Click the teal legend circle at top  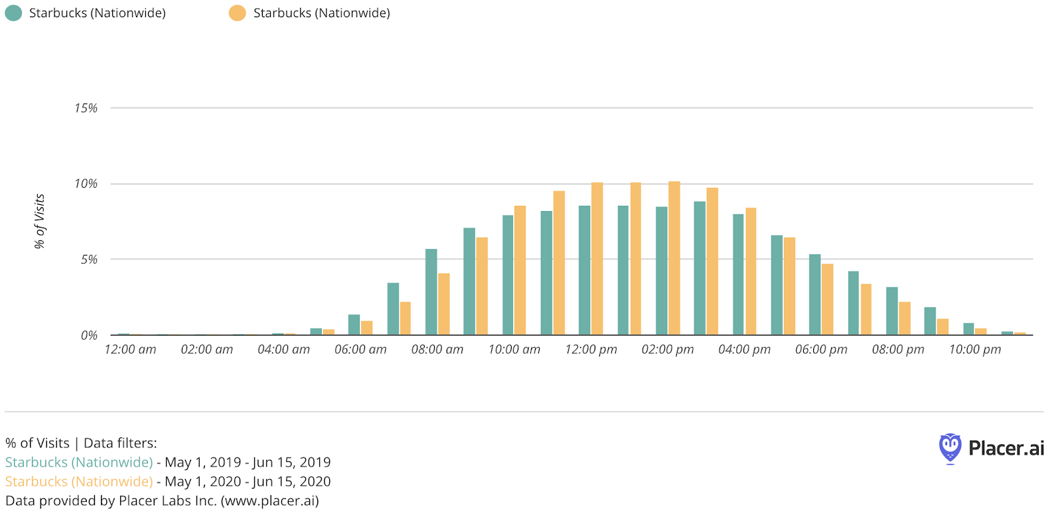[13, 13]
